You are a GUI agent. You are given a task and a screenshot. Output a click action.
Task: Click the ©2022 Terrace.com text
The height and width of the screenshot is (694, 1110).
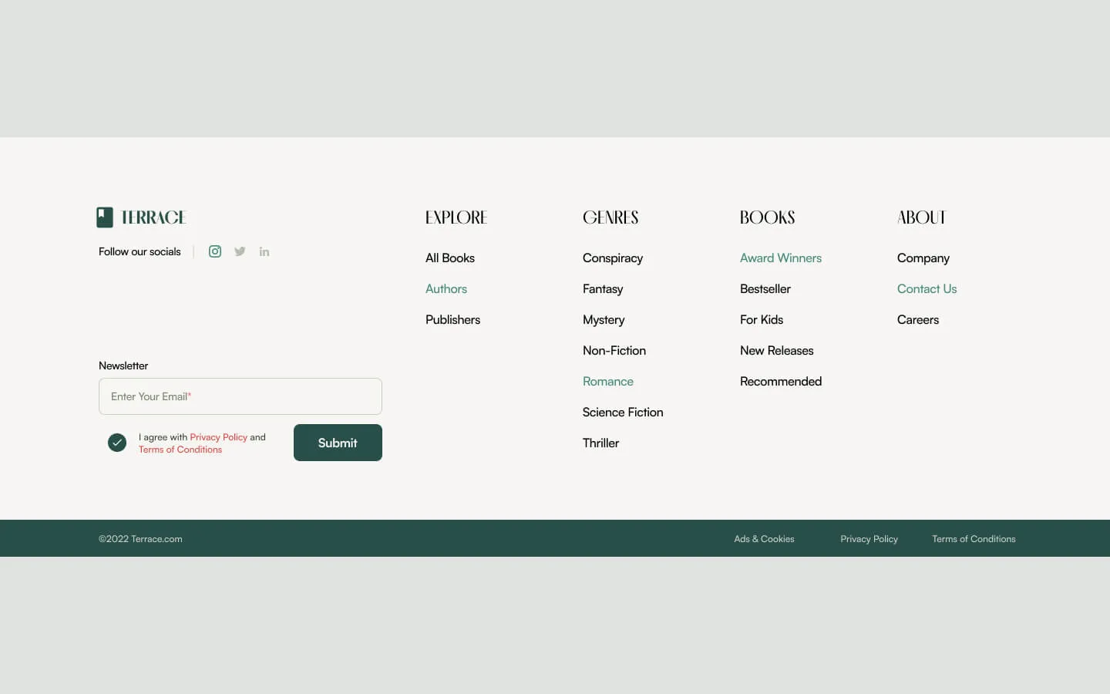click(140, 539)
